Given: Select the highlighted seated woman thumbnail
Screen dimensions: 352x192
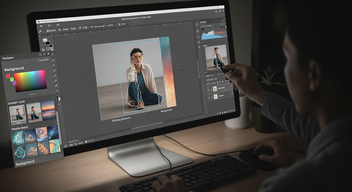Looking at the screenshot, I should tap(17, 114).
